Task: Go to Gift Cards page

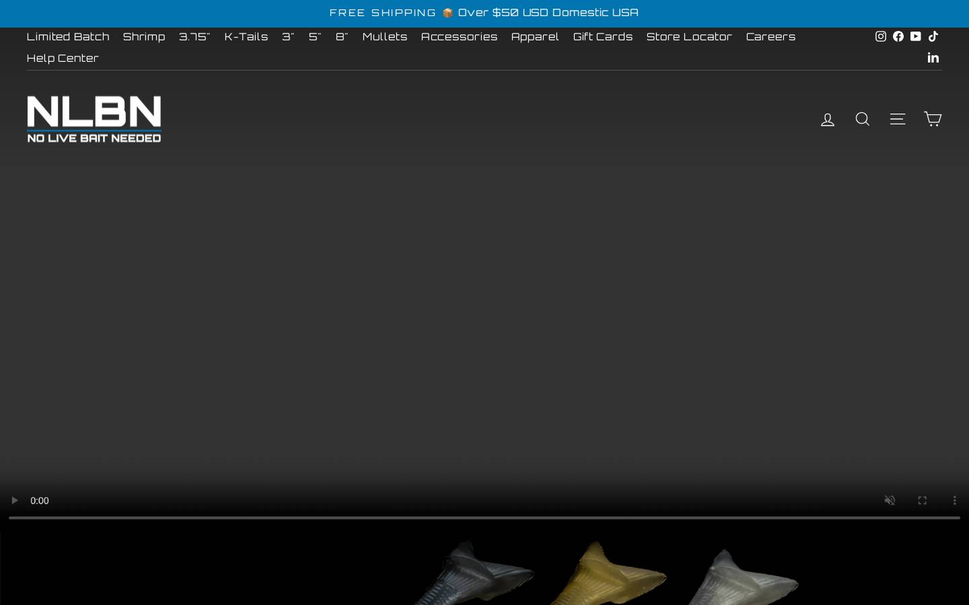Action: 603,36
